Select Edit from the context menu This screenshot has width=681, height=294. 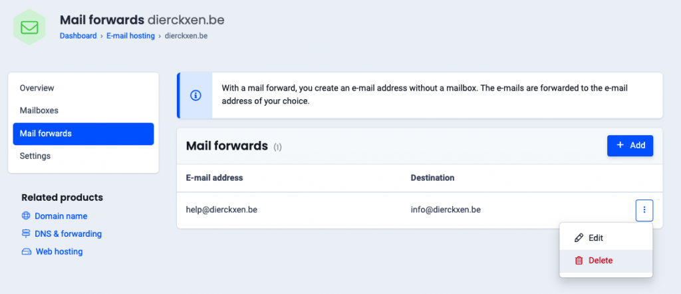[x=595, y=238]
